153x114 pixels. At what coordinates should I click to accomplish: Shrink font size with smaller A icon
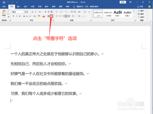(x=36, y=12)
